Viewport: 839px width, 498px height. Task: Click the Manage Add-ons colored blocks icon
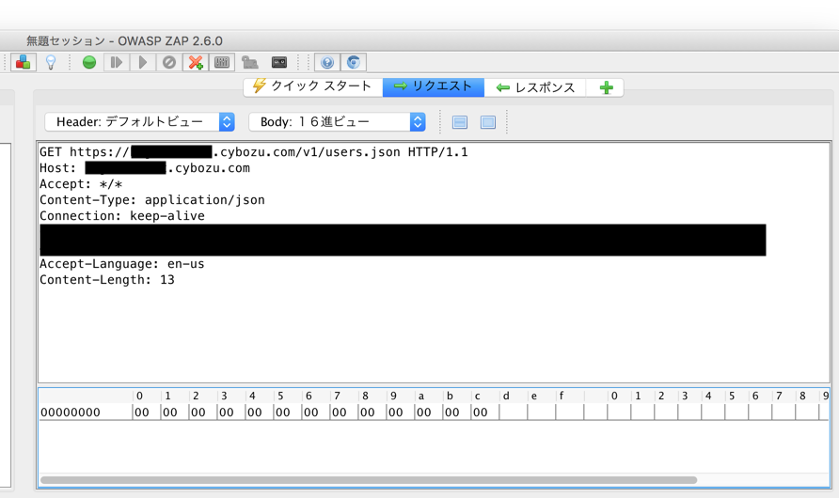click(x=23, y=63)
